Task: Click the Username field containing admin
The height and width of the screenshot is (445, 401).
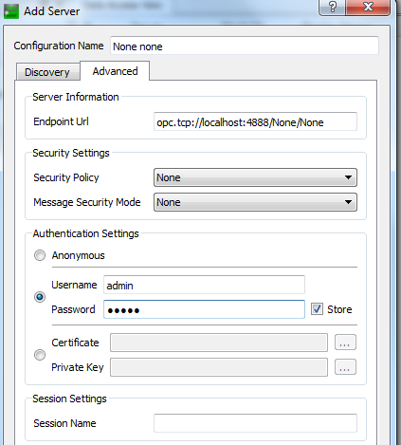Action: (204, 285)
